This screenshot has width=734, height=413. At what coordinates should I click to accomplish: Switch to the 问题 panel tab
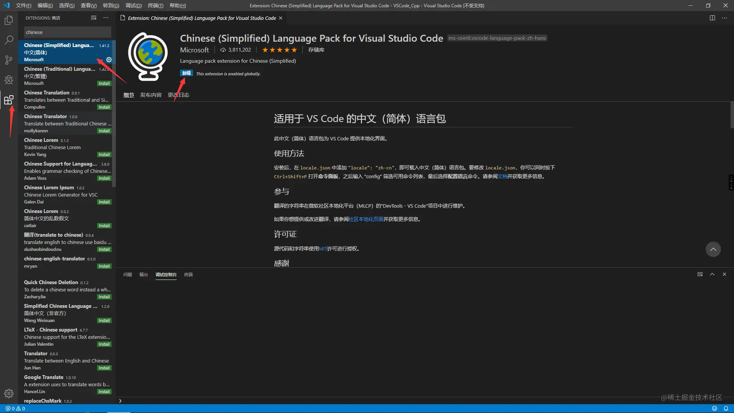click(x=128, y=275)
